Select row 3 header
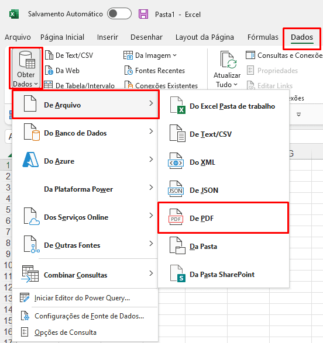This screenshot has height=343, width=323. pos(6,187)
